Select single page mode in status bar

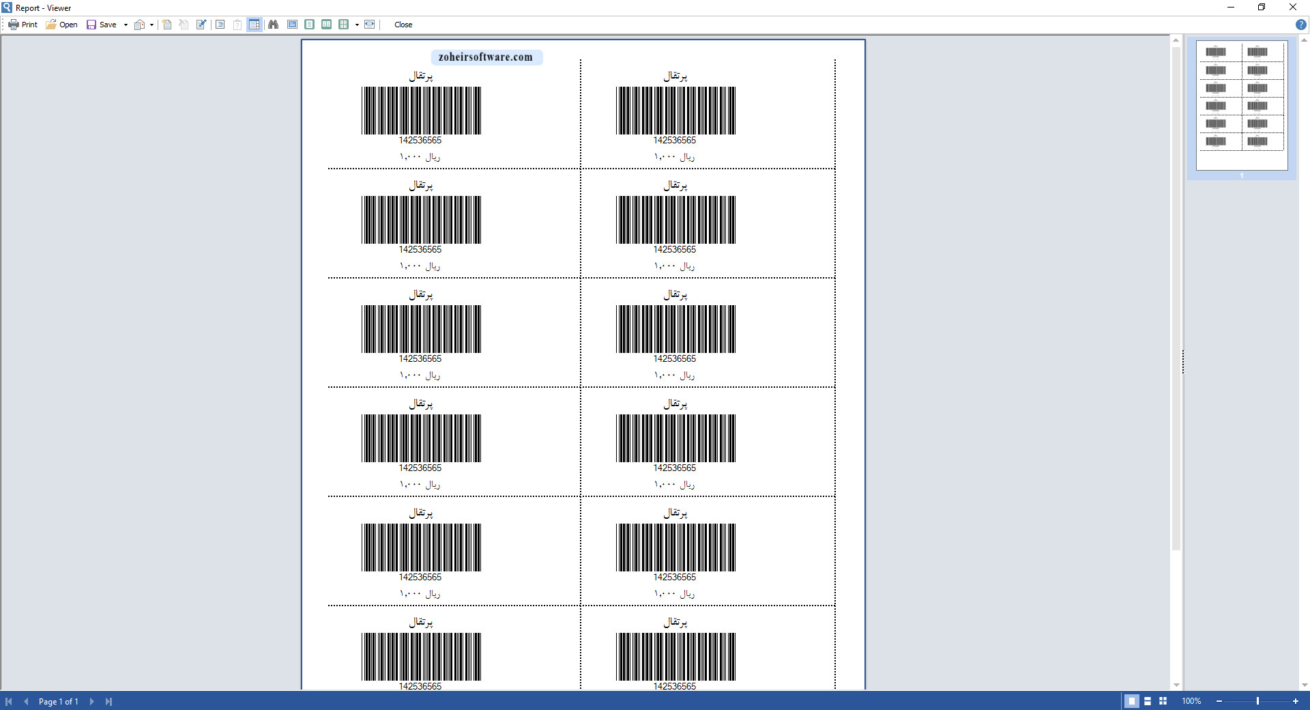click(x=1131, y=701)
